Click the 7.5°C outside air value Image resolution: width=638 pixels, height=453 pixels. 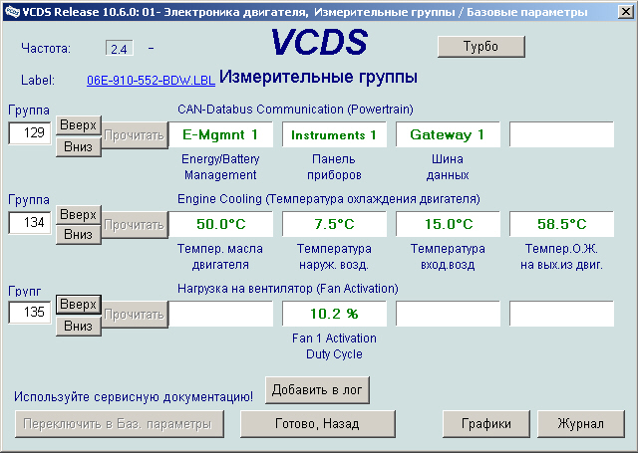334,224
